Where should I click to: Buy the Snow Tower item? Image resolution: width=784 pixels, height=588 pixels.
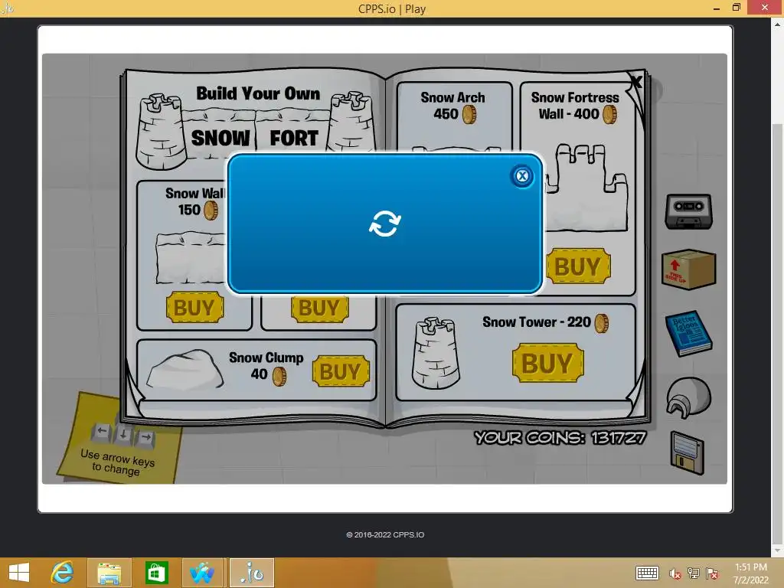tap(547, 363)
